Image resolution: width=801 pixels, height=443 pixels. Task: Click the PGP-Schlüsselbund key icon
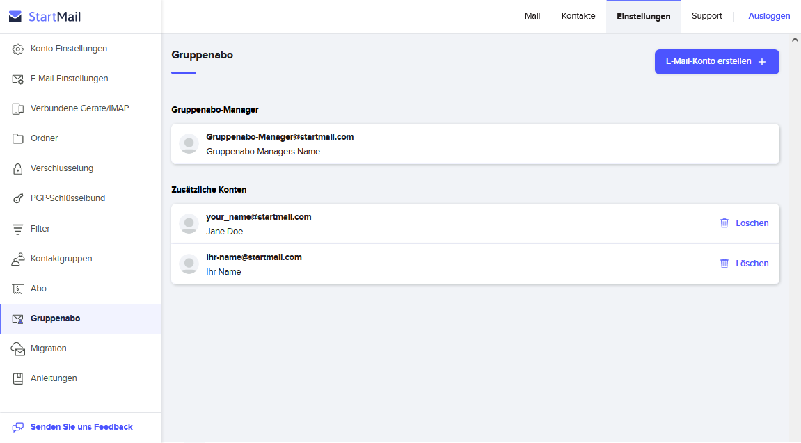tap(18, 198)
